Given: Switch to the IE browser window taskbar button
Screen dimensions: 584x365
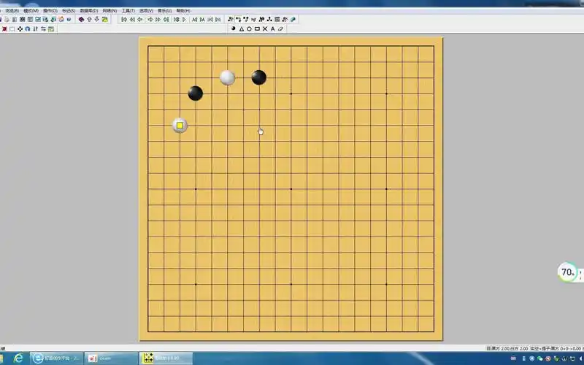Looking at the screenshot, I should 57,358.
